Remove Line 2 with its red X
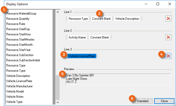 (x=168, y=37)
